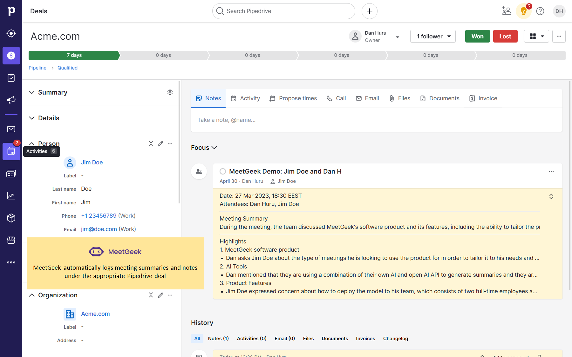Click the quick add plus button
Screen dimensions: 572x357
coord(369,11)
